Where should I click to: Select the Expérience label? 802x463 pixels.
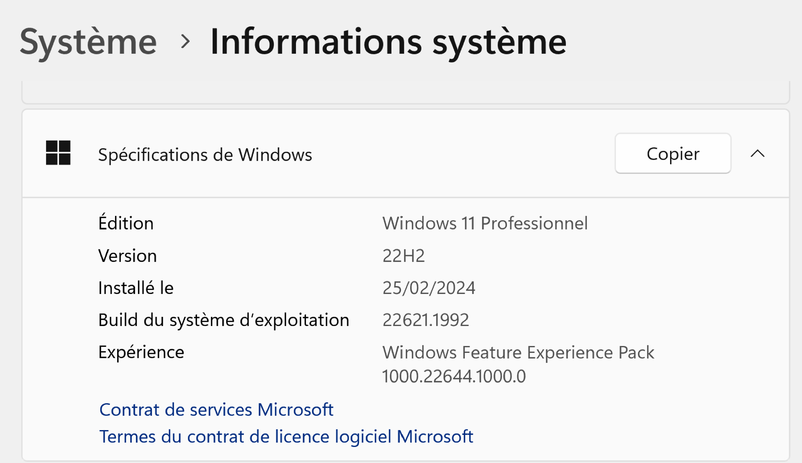141,353
